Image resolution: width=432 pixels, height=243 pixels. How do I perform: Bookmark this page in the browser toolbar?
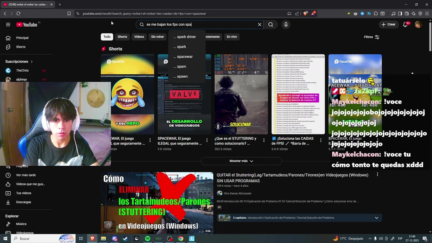pos(69,13)
